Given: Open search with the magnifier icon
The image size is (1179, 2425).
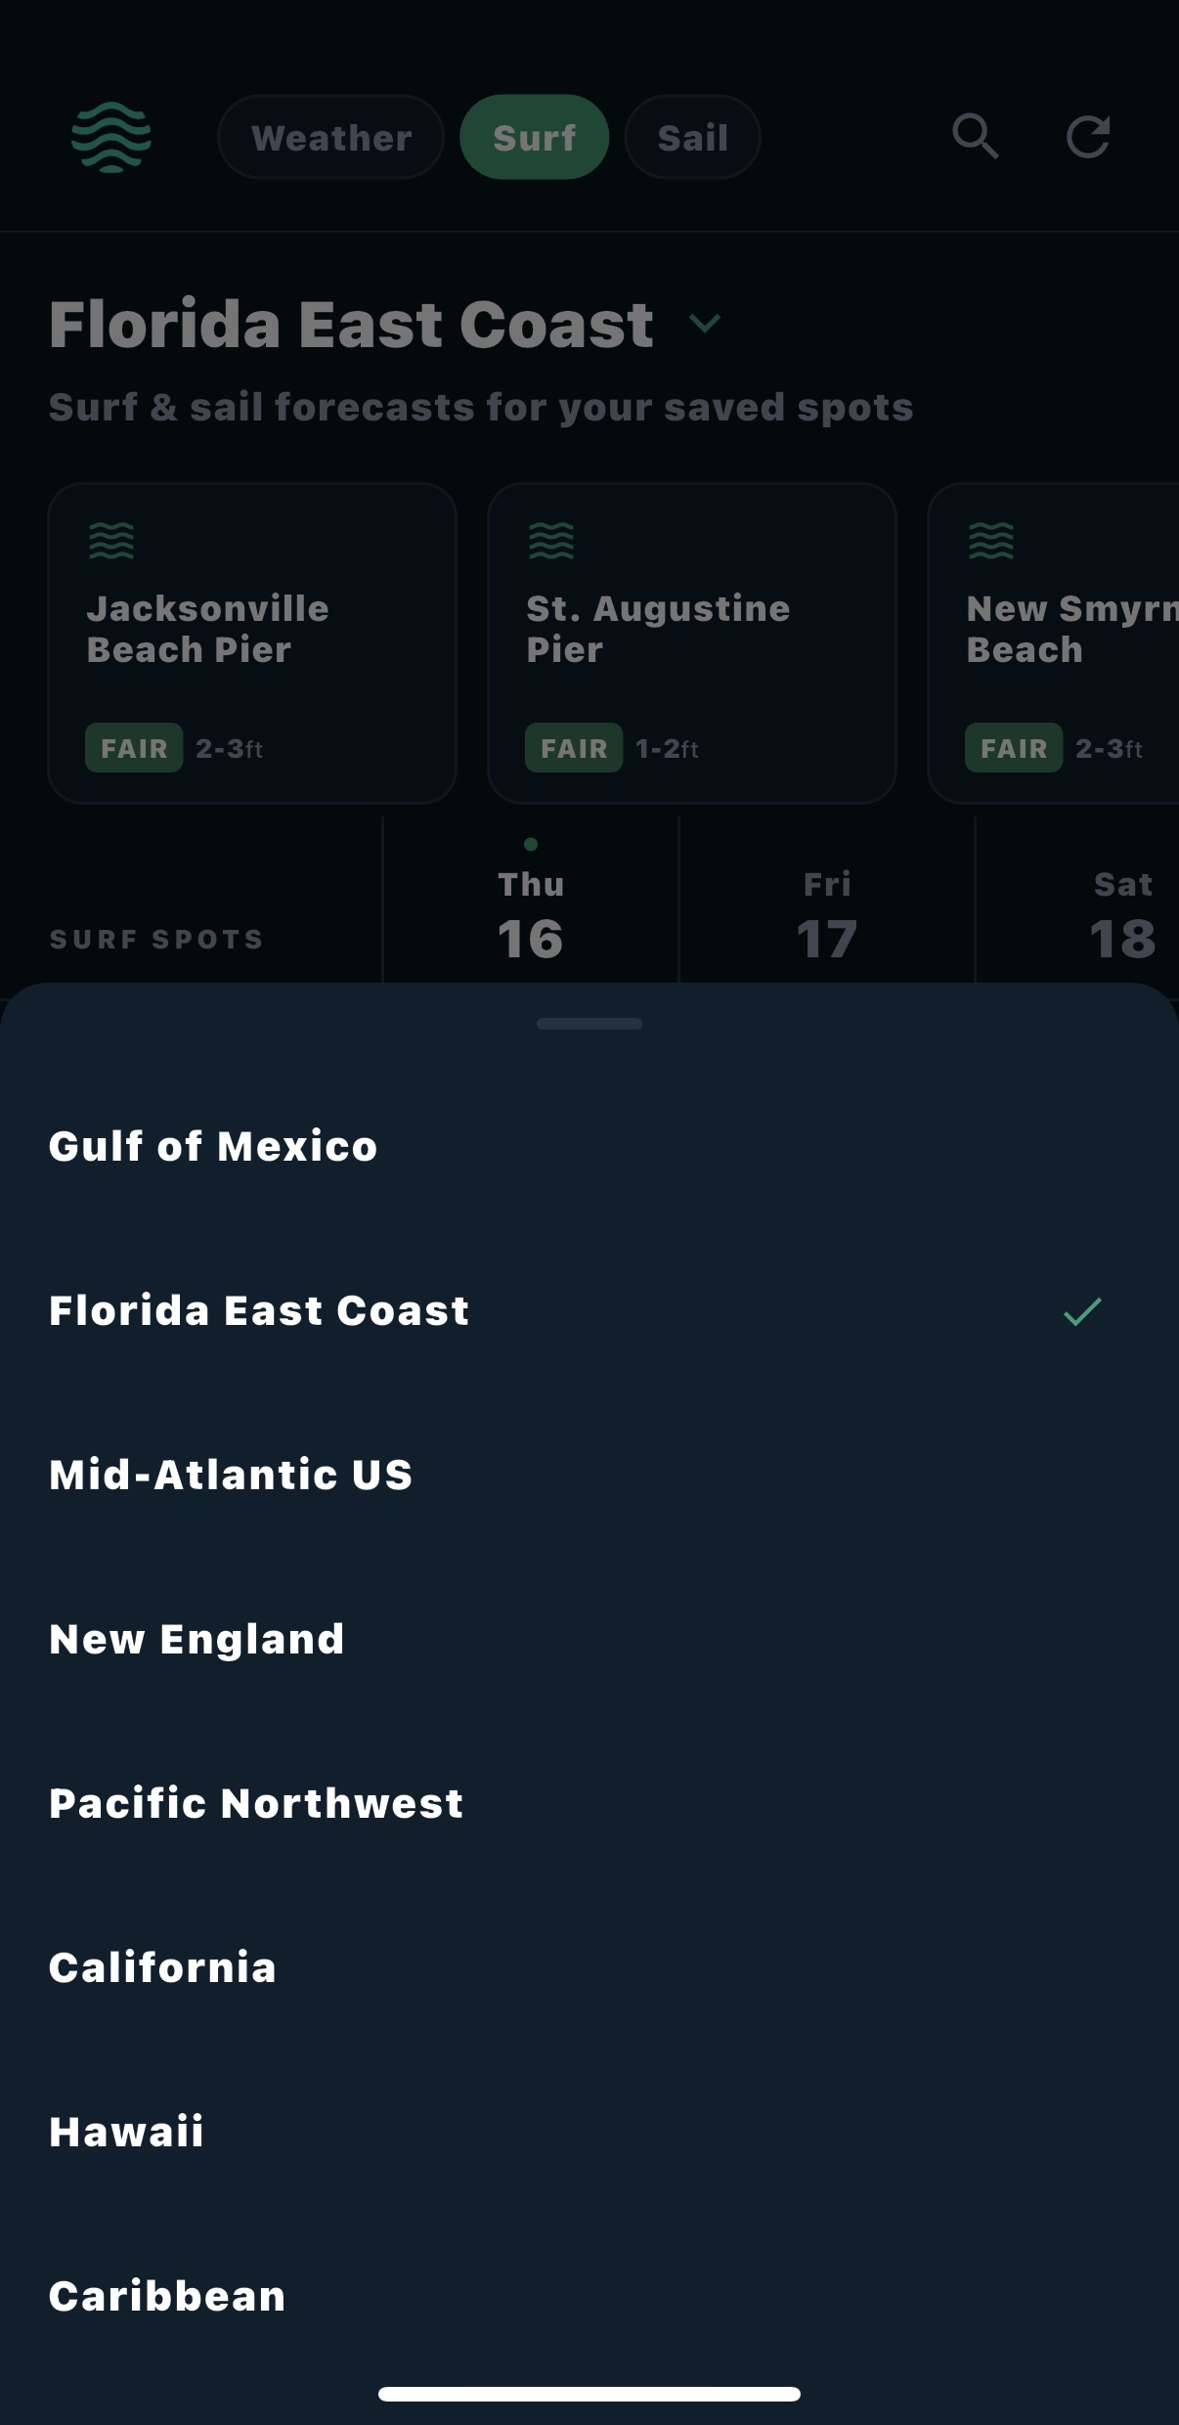Looking at the screenshot, I should coord(976,137).
